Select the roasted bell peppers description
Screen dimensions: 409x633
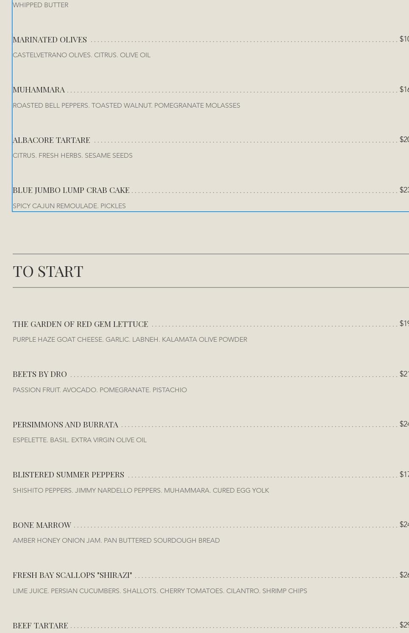point(126,106)
